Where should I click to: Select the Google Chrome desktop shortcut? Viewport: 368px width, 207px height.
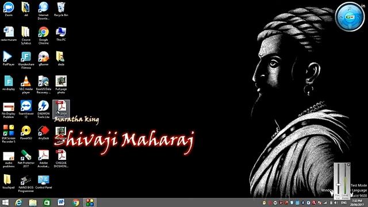point(44,35)
